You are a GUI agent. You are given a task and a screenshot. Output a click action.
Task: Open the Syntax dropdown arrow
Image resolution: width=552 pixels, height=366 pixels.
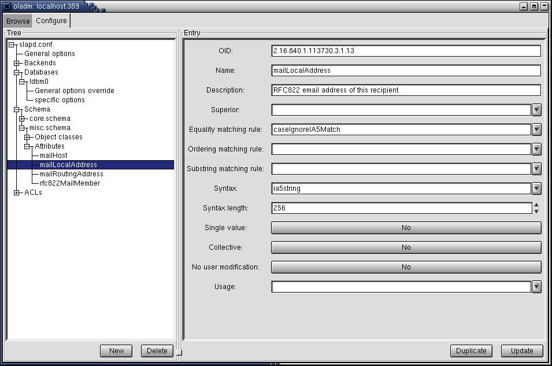(x=536, y=188)
